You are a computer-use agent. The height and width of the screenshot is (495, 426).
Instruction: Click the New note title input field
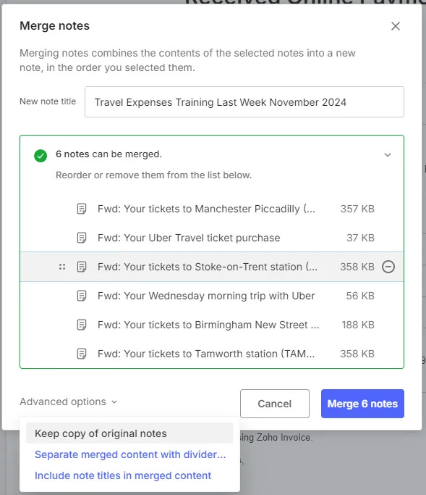pos(244,102)
